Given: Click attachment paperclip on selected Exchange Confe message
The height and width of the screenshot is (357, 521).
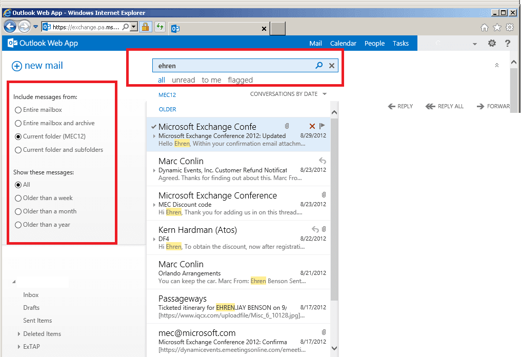Looking at the screenshot, I should pos(287,126).
